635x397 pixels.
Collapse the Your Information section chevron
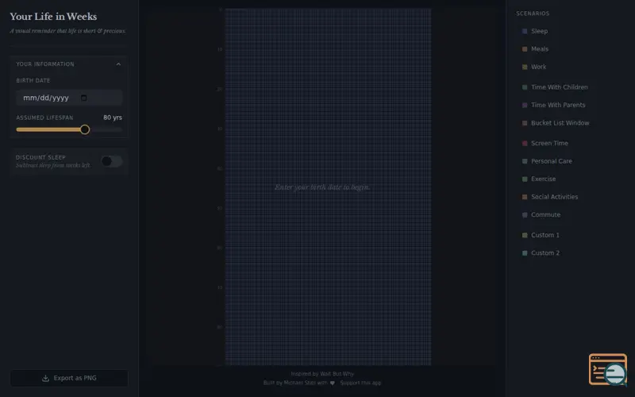pos(118,64)
